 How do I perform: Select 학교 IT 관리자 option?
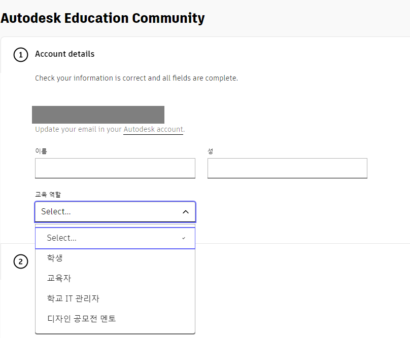[115, 298]
